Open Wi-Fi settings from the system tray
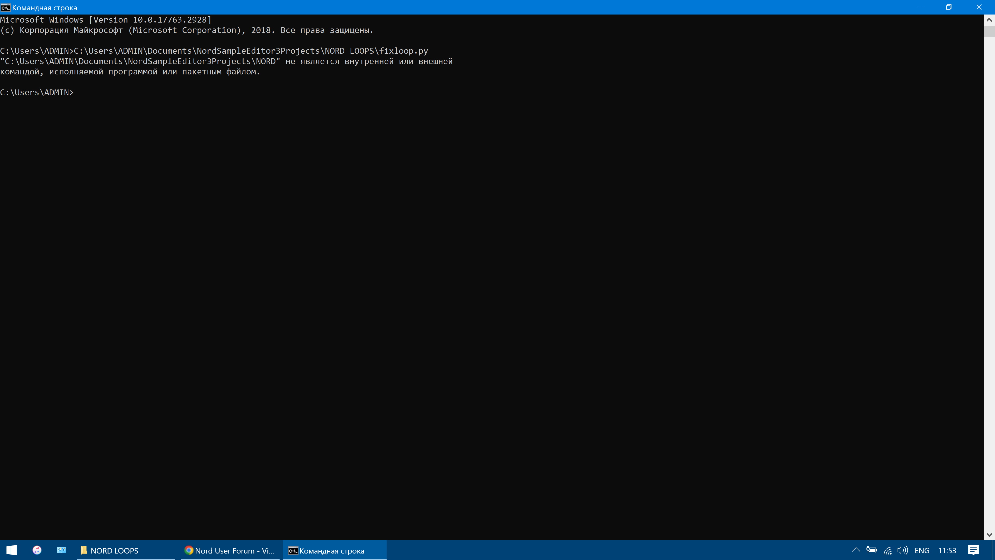The image size is (995, 560). point(887,550)
